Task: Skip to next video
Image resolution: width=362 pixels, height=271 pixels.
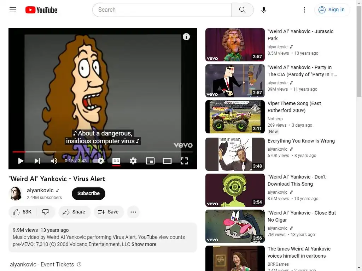Action: click(37, 161)
